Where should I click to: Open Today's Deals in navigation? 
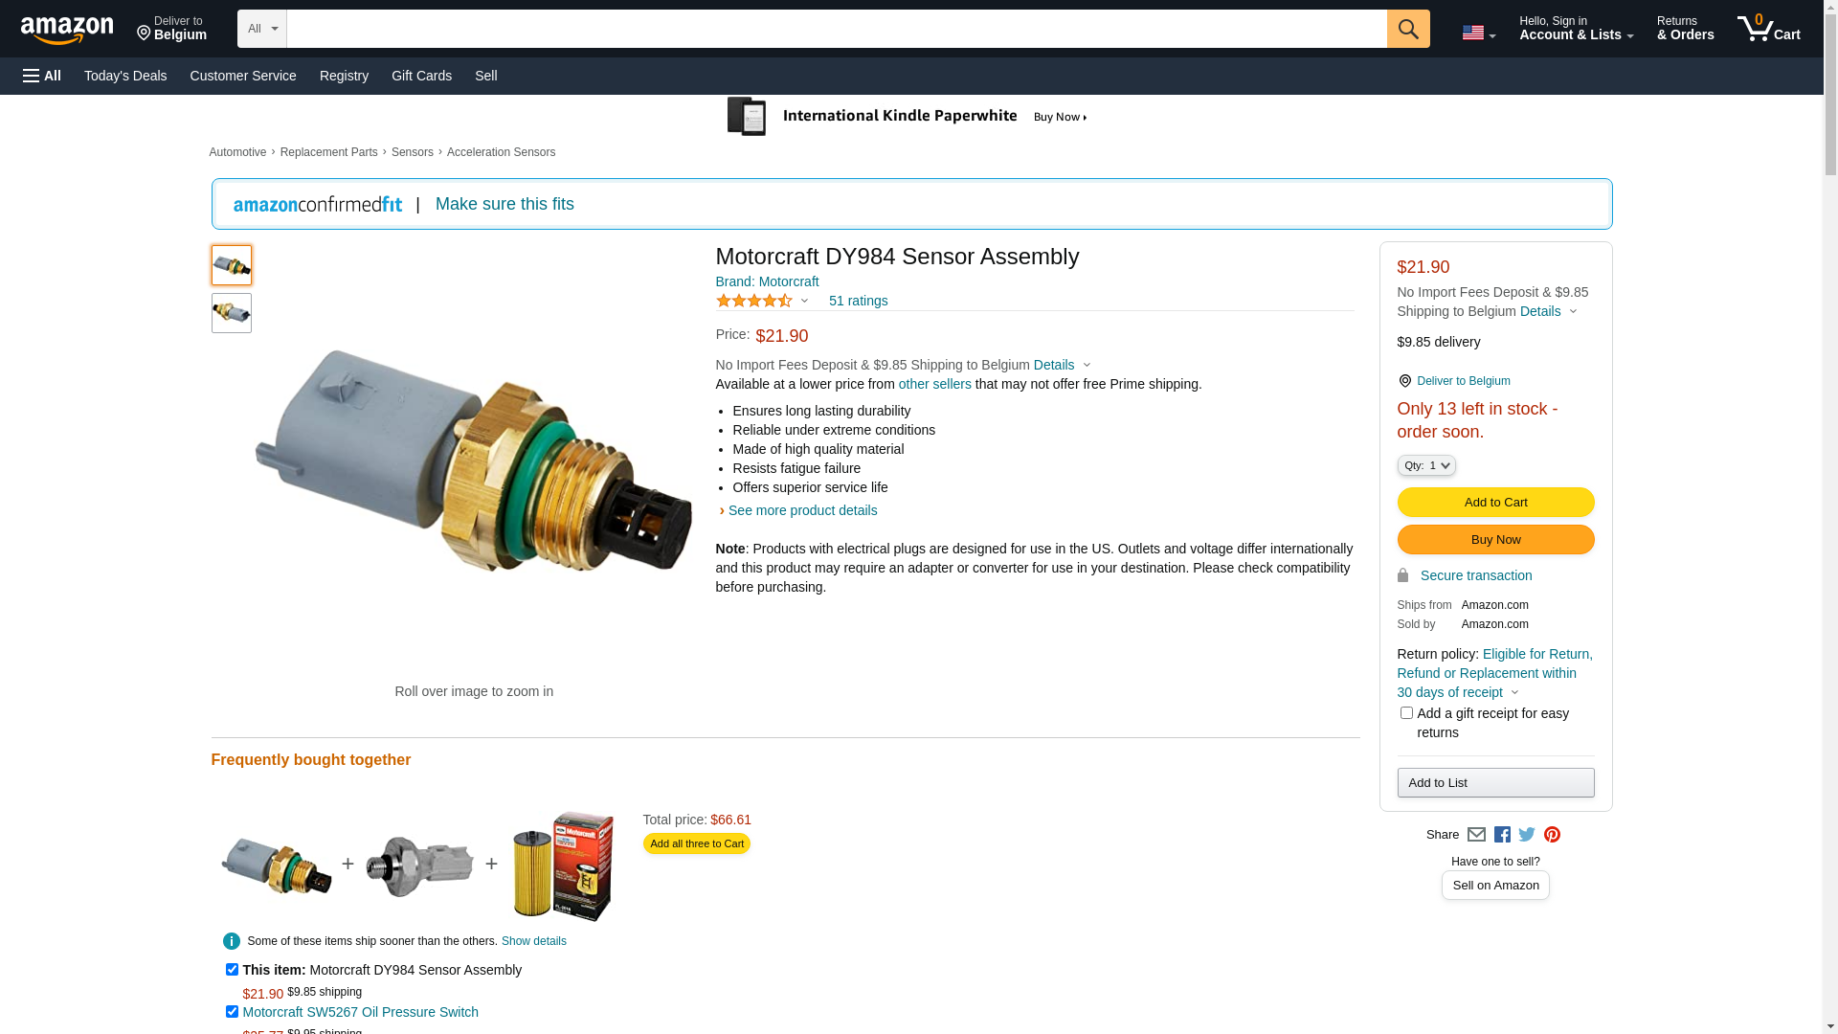125,76
